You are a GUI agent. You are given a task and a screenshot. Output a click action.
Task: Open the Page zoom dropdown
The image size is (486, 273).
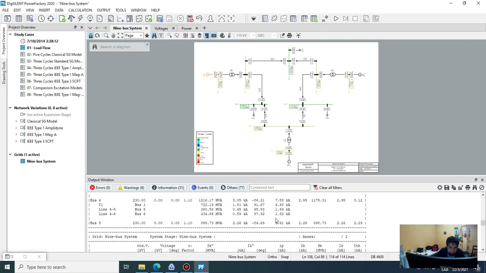(x=134, y=36)
